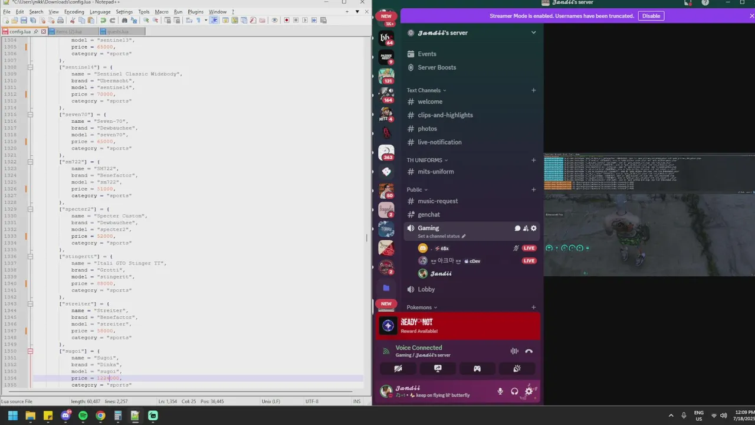The width and height of the screenshot is (755, 425).
Task: Collapse the ["sugoi"] fold marker
Action: tap(30, 351)
